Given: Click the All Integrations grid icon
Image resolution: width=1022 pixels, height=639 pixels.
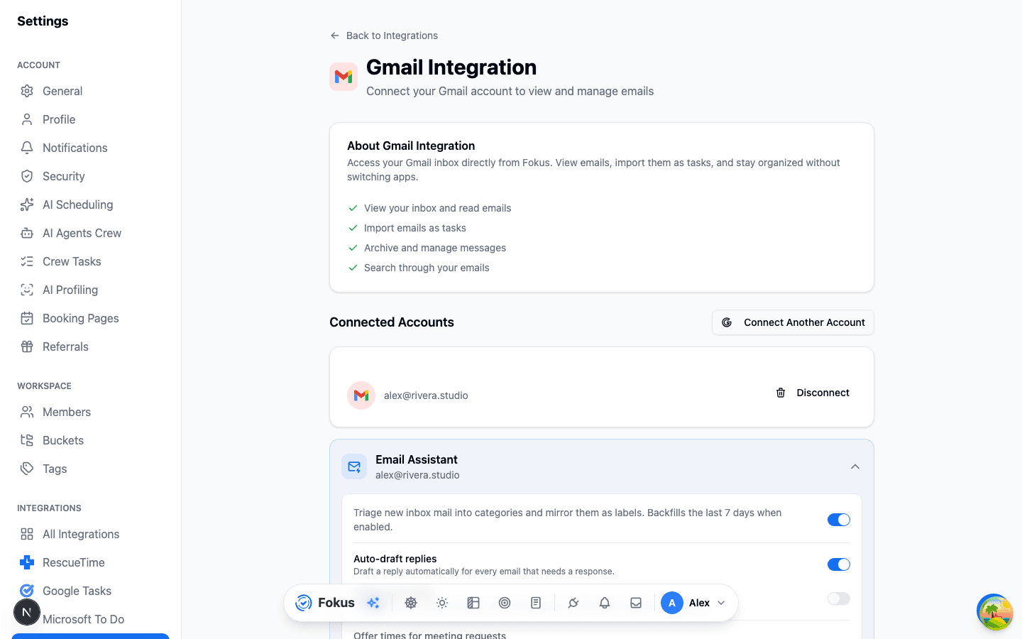Looking at the screenshot, I should 27,534.
